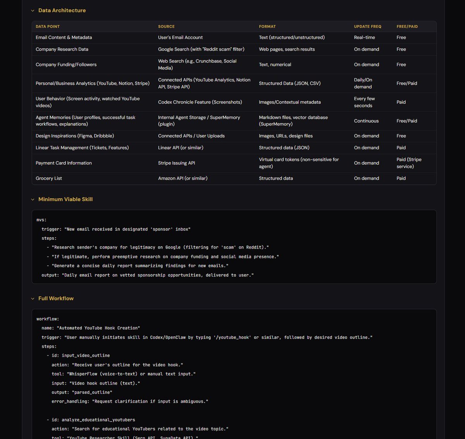
Task: Select the Grocery List cell
Action: coord(49,178)
